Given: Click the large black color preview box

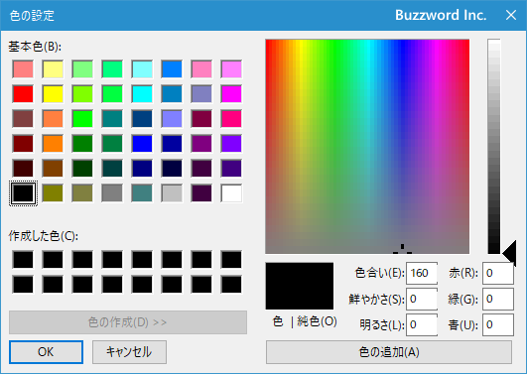Looking at the screenshot, I should (x=300, y=286).
